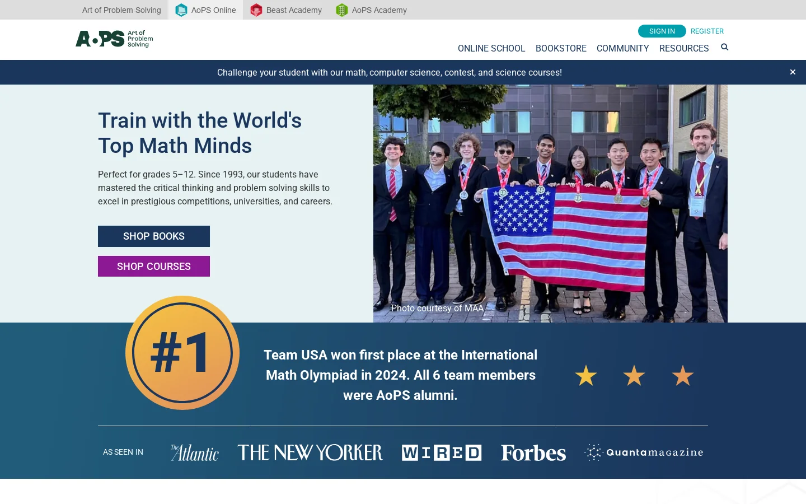Switch to the AoPS Online tab label
Viewport: 806px width, 504px height.
pyautogui.click(x=213, y=10)
